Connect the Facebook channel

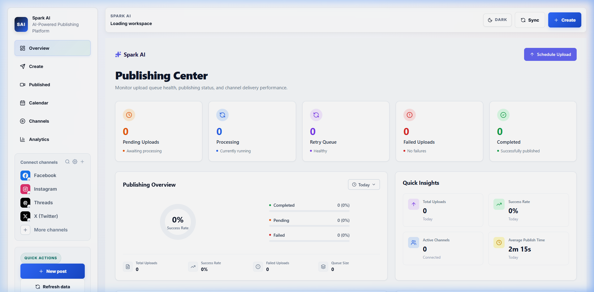tap(53, 176)
